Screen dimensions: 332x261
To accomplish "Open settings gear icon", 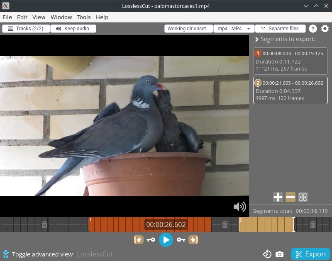I will point(325,29).
